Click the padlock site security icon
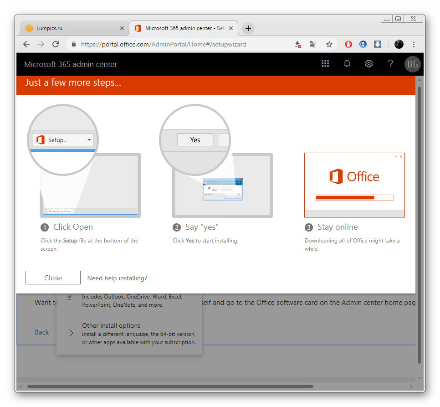 73,44
